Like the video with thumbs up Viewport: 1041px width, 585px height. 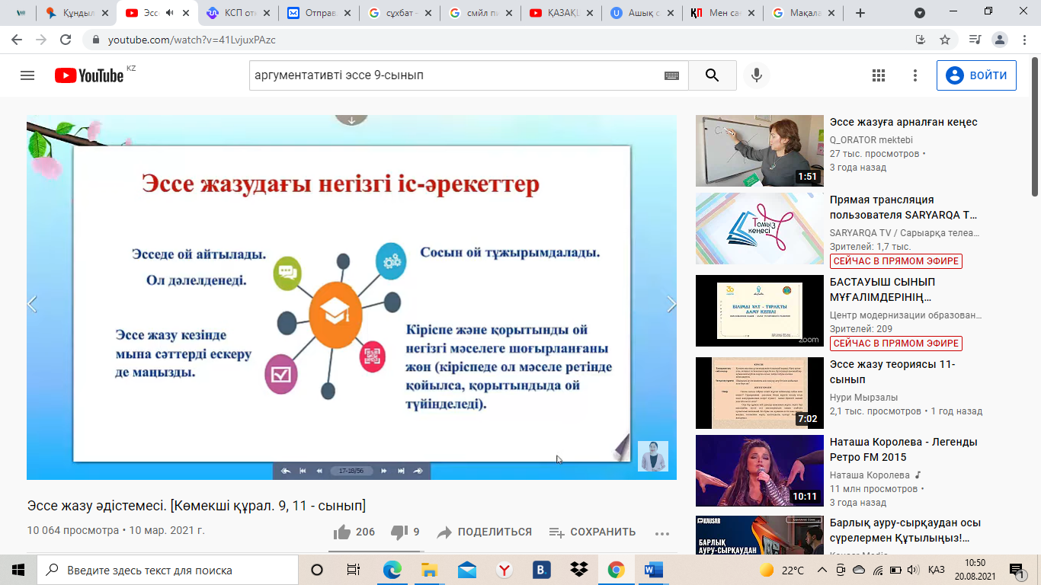(x=354, y=532)
